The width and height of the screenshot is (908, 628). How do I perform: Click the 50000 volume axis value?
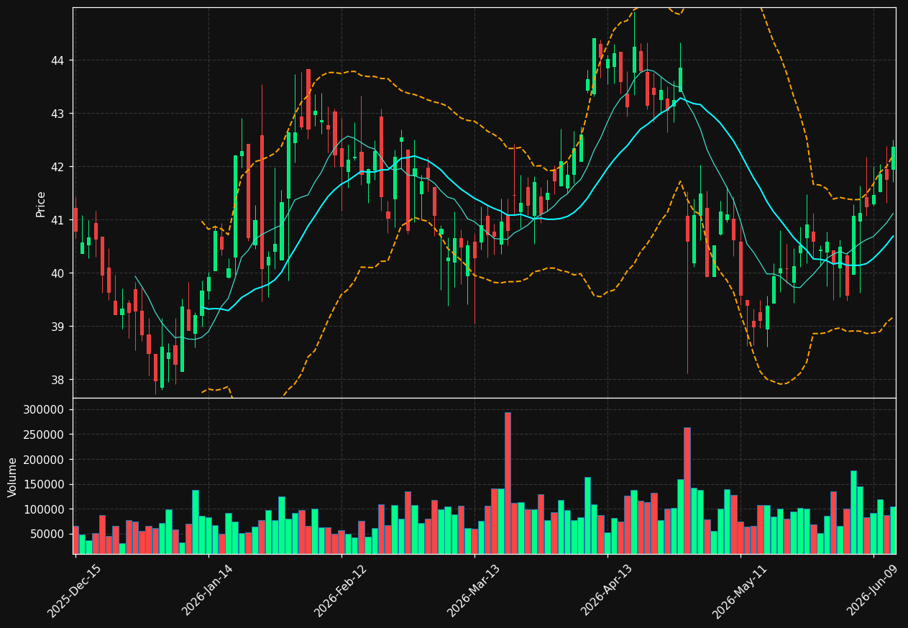pos(46,534)
